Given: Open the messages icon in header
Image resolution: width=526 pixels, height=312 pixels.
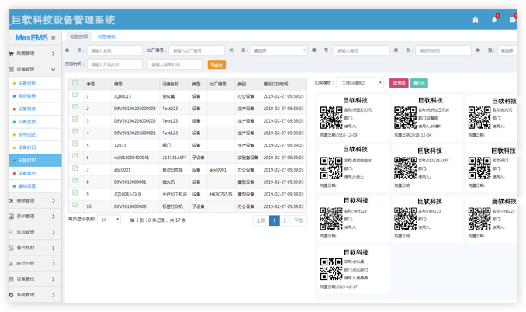Looking at the screenshot, I should [513, 19].
